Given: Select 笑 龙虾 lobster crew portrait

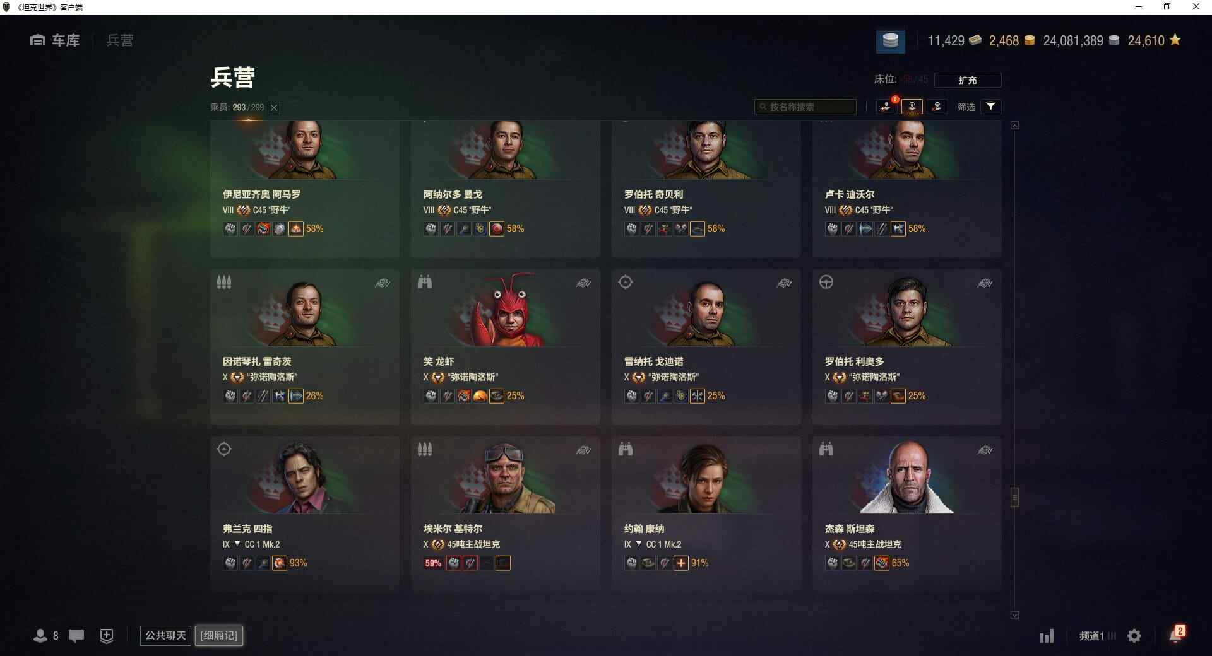Looking at the screenshot, I should coord(505,310).
